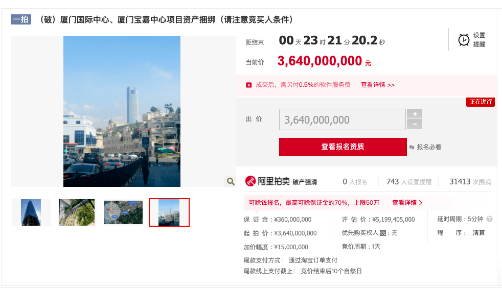Increase bid with the plus stepper
The width and height of the screenshot is (502, 288).
(x=415, y=114)
